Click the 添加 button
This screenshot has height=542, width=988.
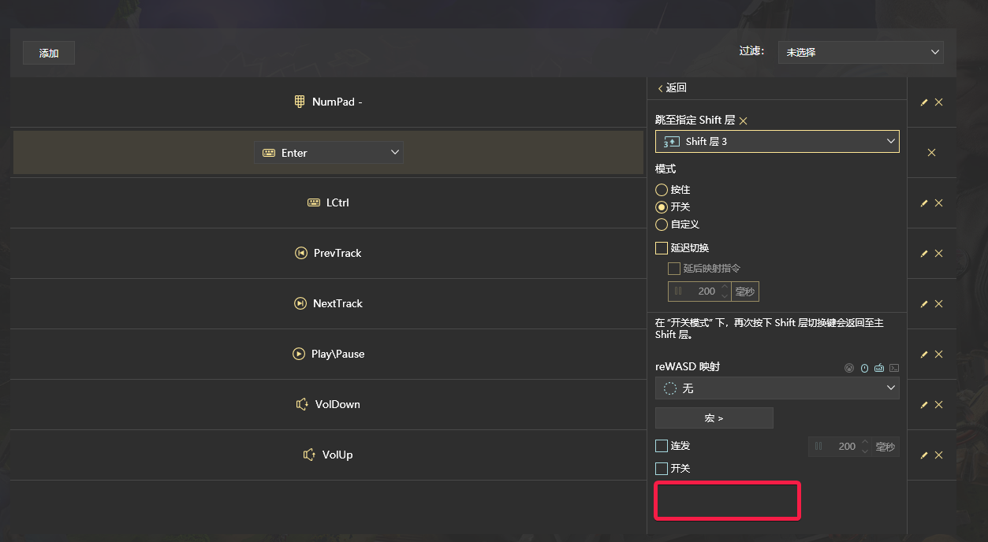49,54
